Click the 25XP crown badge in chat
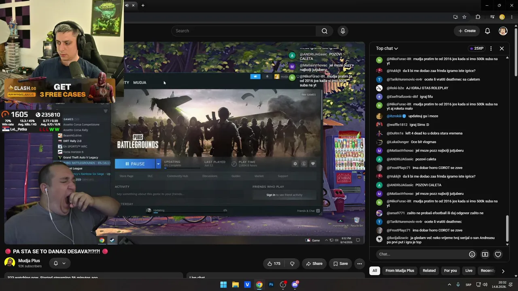Screen dimensions: 518x291 [476, 48]
